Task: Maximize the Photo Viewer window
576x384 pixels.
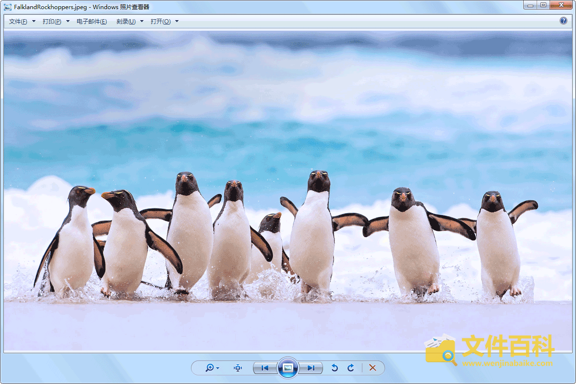Action: [543, 5]
